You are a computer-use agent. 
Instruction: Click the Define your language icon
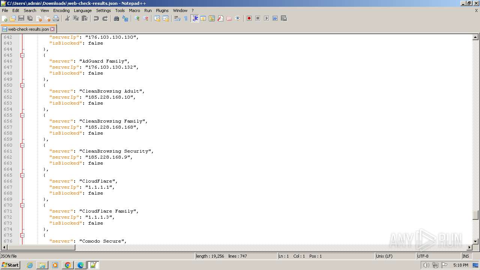203,18
